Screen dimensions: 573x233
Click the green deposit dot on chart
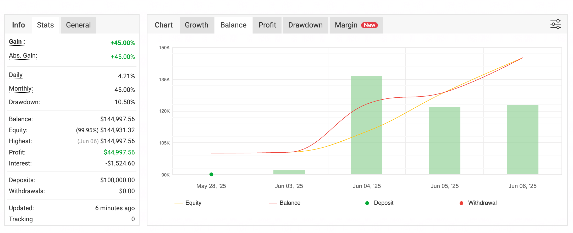coord(211,174)
